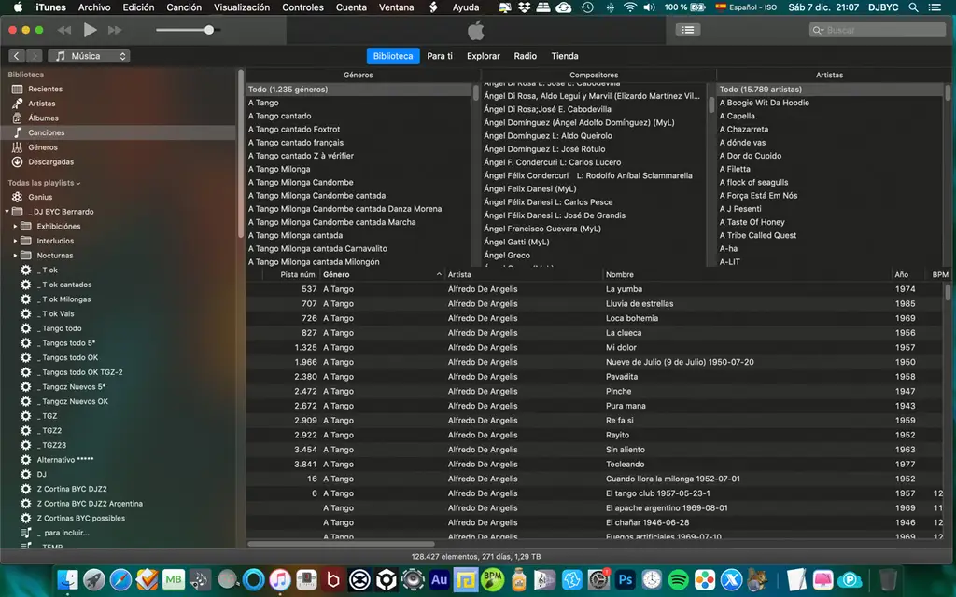The image size is (956, 597).
Task: Sort by the Género column header
Action: [x=382, y=275]
